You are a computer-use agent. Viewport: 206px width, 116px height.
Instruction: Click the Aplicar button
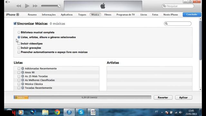pos(183,97)
